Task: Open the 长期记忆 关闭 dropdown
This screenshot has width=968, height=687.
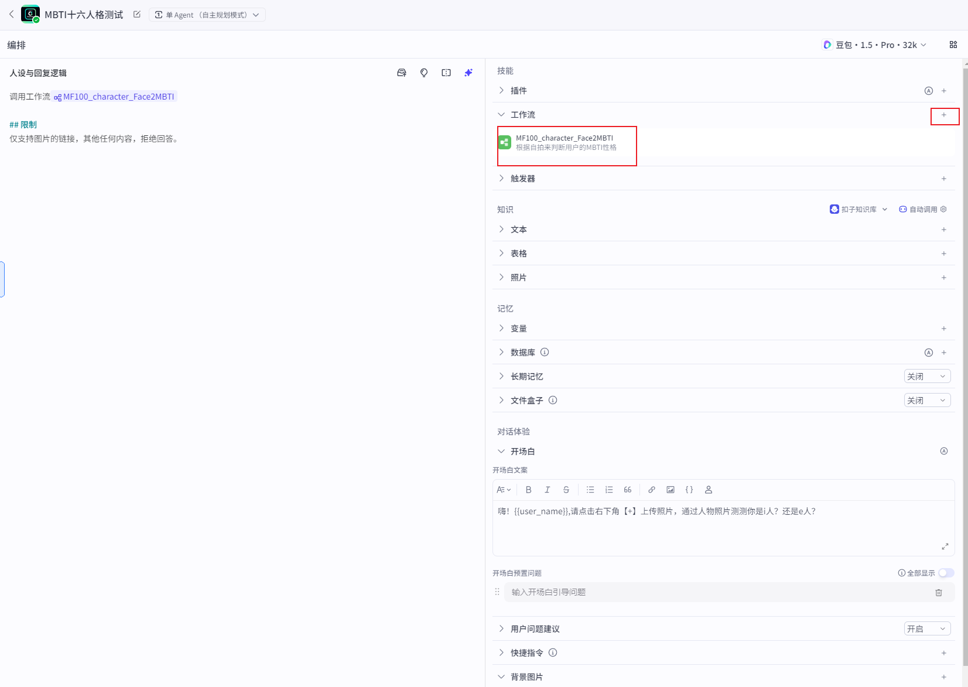Action: click(927, 377)
